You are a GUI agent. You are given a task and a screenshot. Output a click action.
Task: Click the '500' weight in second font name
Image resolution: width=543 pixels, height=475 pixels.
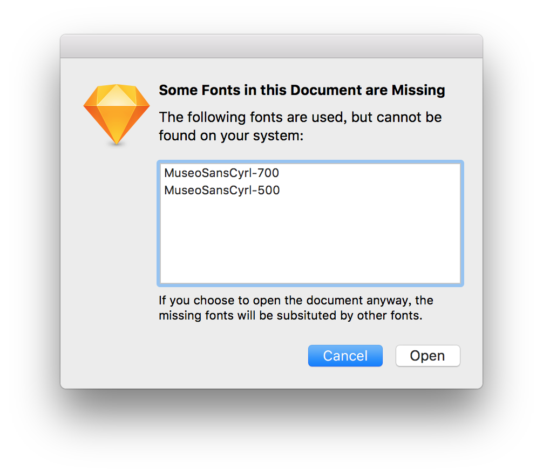click(x=269, y=190)
